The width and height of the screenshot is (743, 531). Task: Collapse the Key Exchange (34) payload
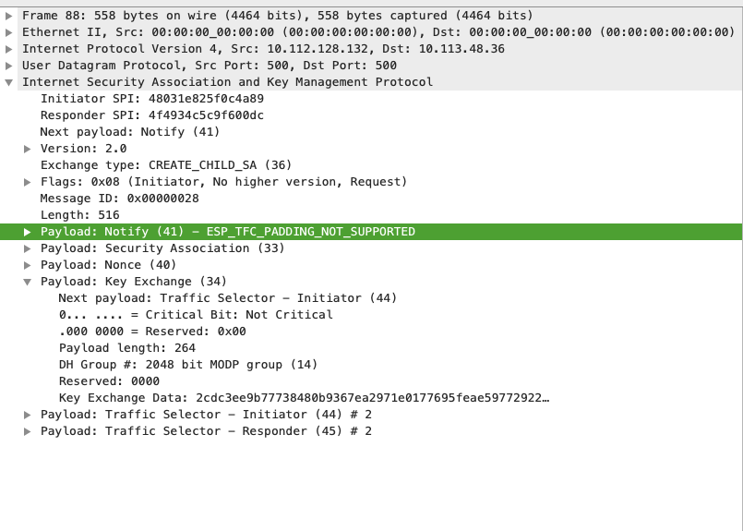pyautogui.click(x=28, y=282)
